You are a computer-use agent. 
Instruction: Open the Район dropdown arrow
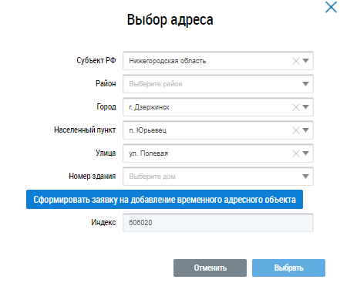(305, 84)
